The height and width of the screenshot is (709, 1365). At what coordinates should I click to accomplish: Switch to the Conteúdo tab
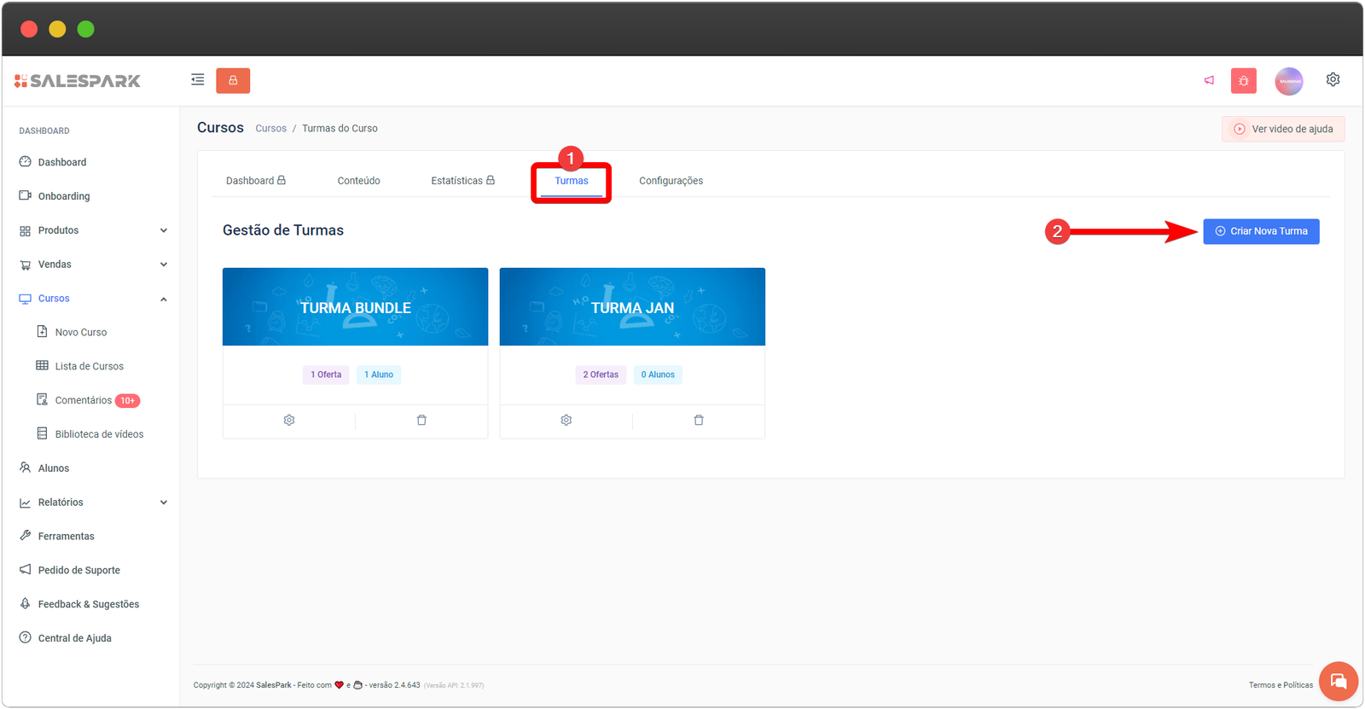[x=358, y=181]
